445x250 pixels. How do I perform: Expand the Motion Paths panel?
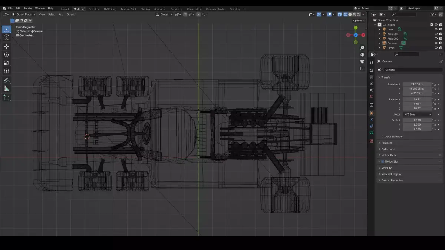click(389, 155)
